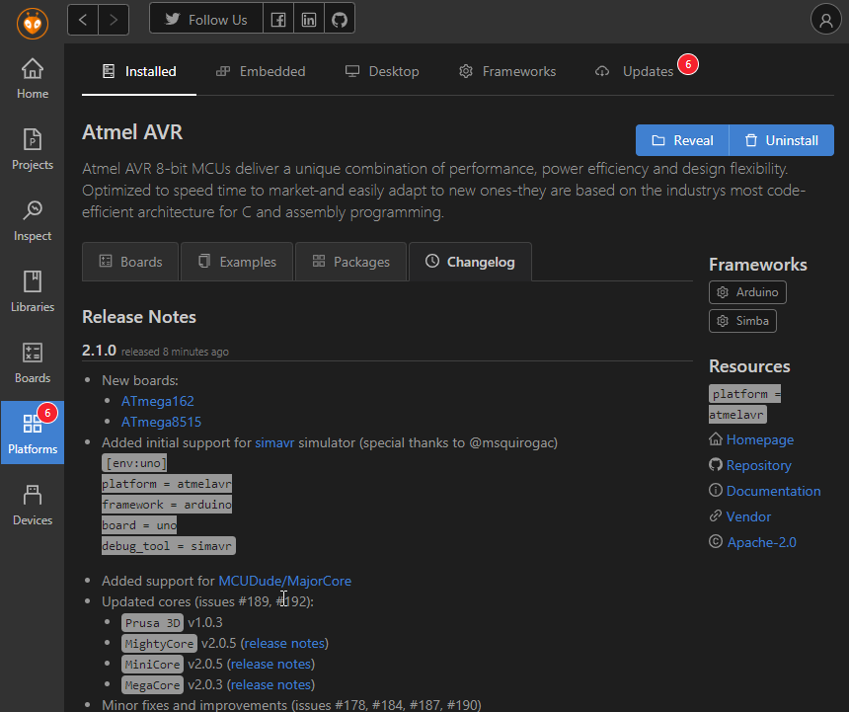Viewport: 849px width, 712px height.
Task: Click the PlatformIO ant logo
Action: [x=33, y=24]
